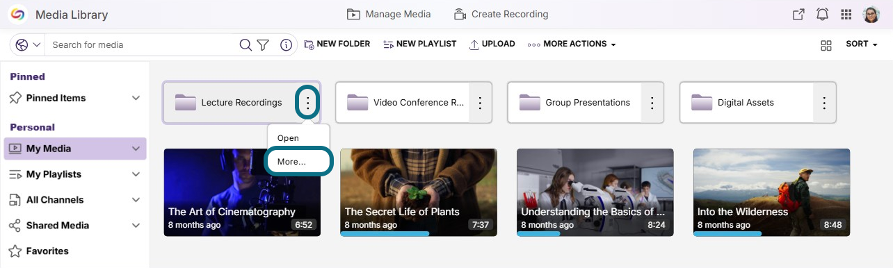This screenshot has height=268, width=893.
Task: Expand the Pinned Items chevron
Action: [136, 98]
